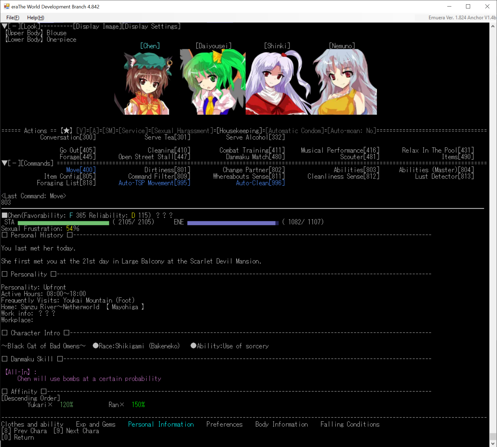This screenshot has width=497, height=447.
Task: Use Cleanliness Sense[812]
Action: point(343,176)
